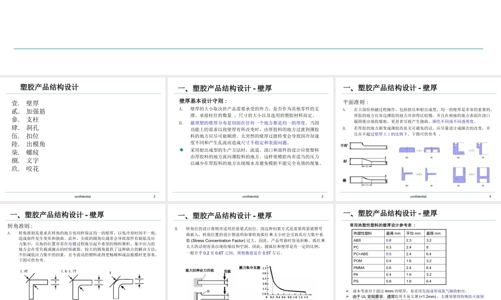Click the 热塑性塑料 column header
The image size is (501, 300).
coord(363,233)
